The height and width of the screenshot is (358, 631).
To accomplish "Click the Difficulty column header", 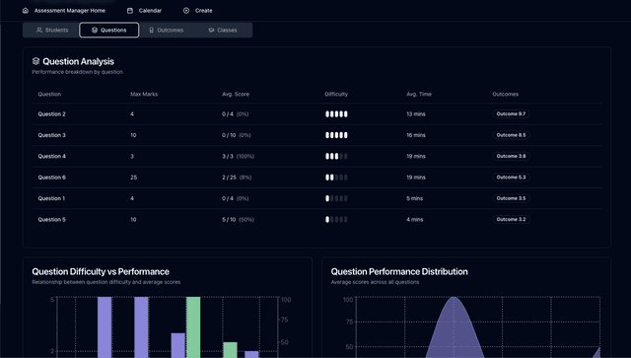I will (336, 95).
